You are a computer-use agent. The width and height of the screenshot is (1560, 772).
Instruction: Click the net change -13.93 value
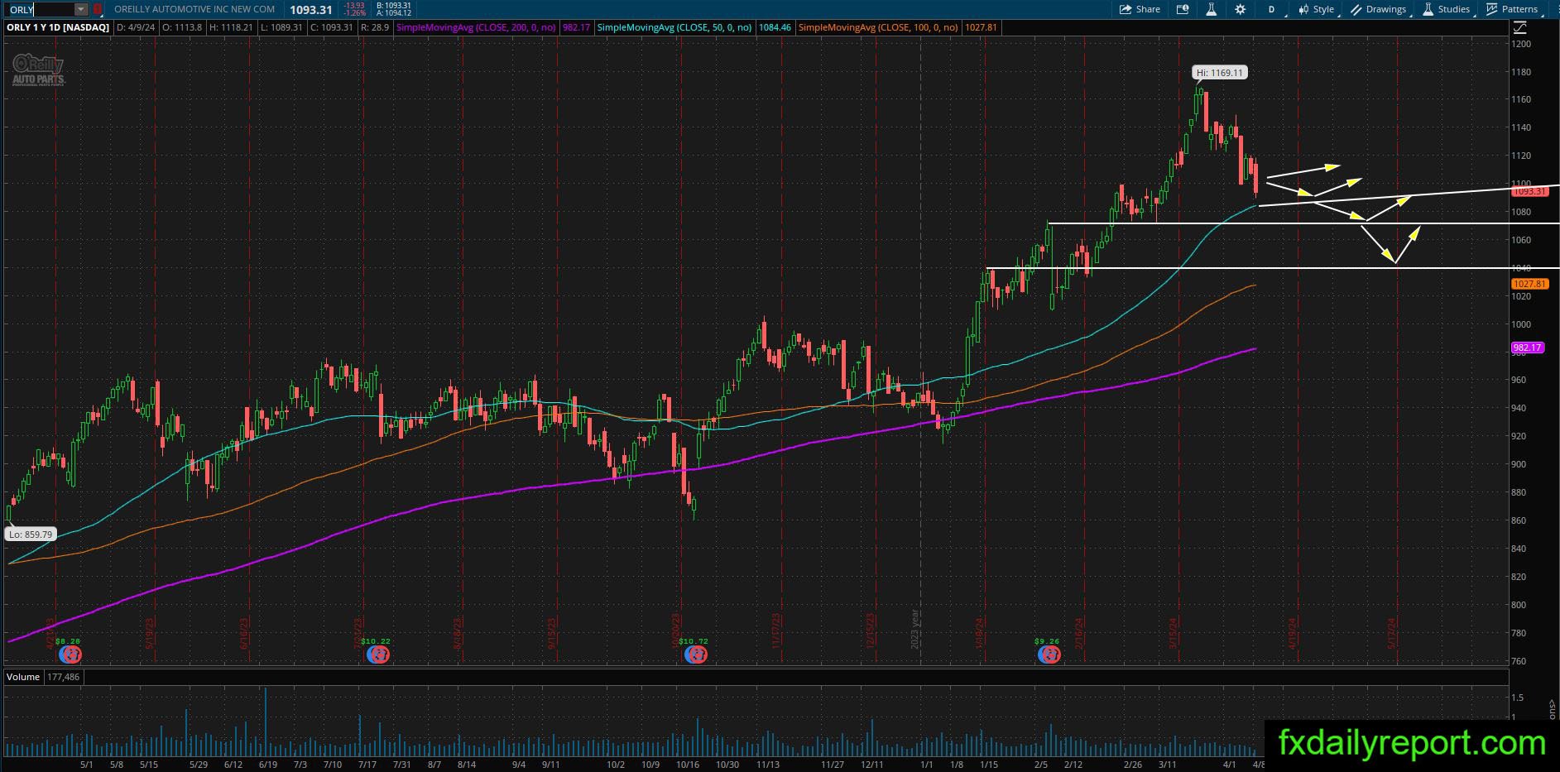coord(354,6)
